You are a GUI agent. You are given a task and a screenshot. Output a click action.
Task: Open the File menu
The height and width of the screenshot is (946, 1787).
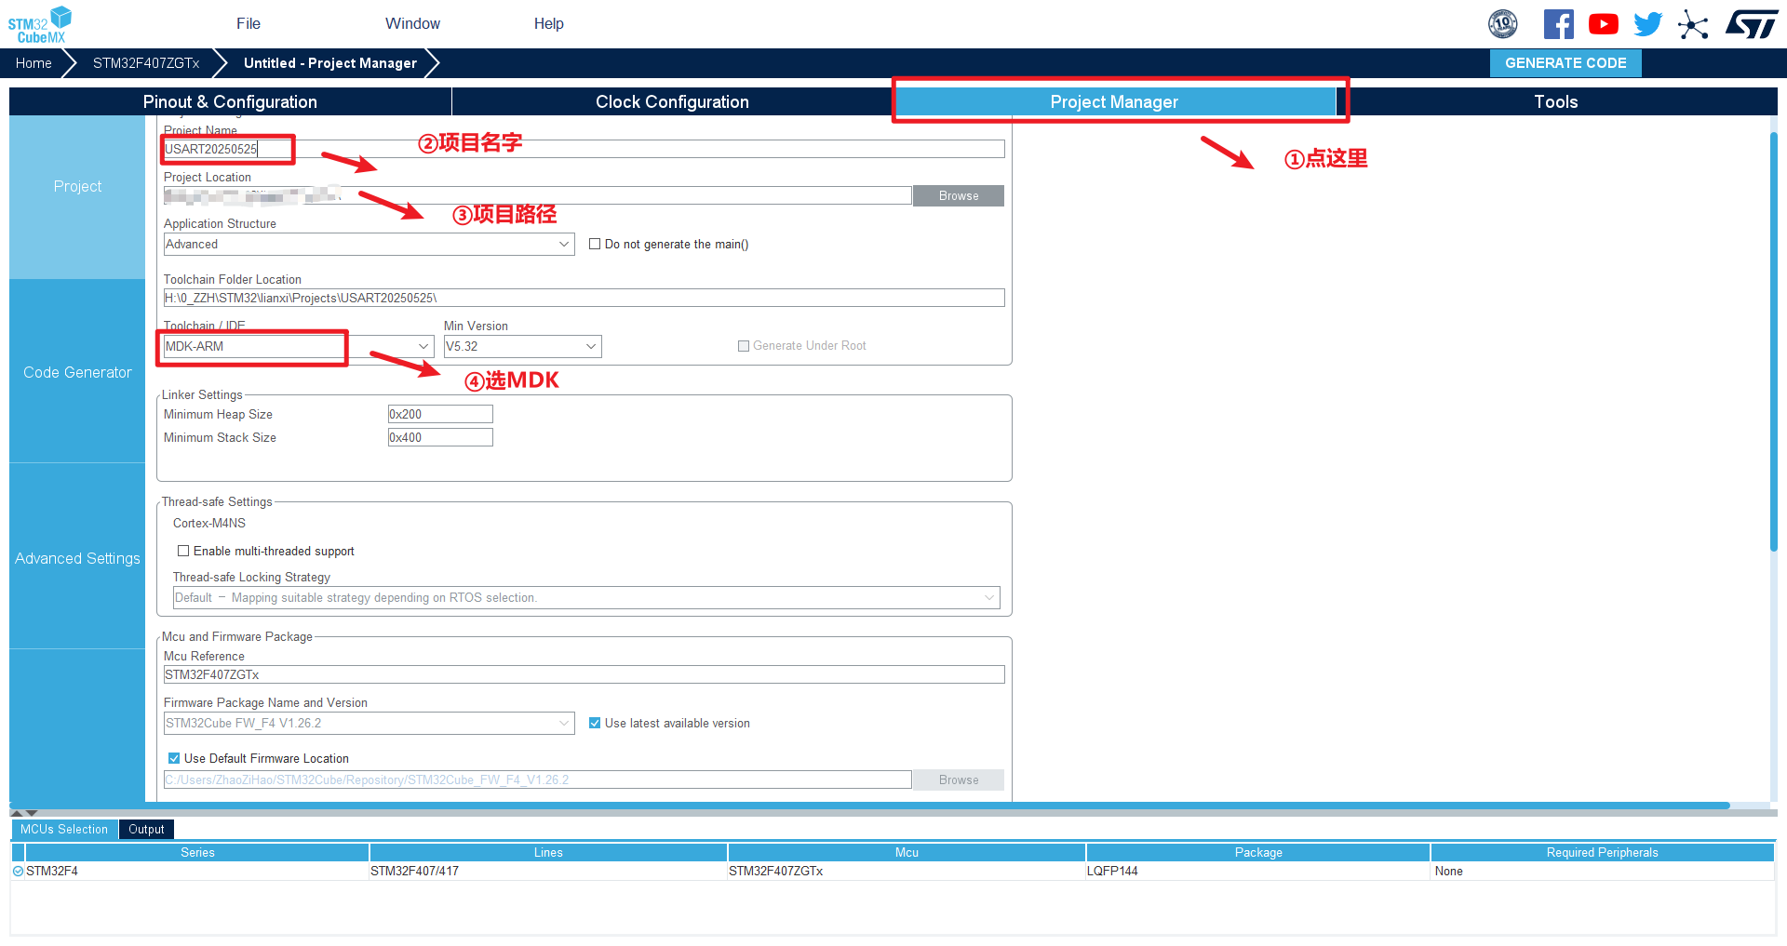[x=249, y=24]
